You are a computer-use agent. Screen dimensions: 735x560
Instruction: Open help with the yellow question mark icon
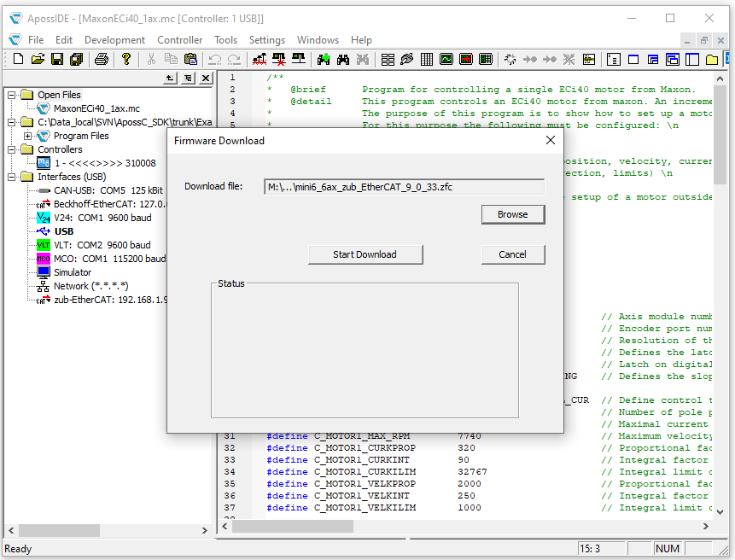(x=125, y=59)
